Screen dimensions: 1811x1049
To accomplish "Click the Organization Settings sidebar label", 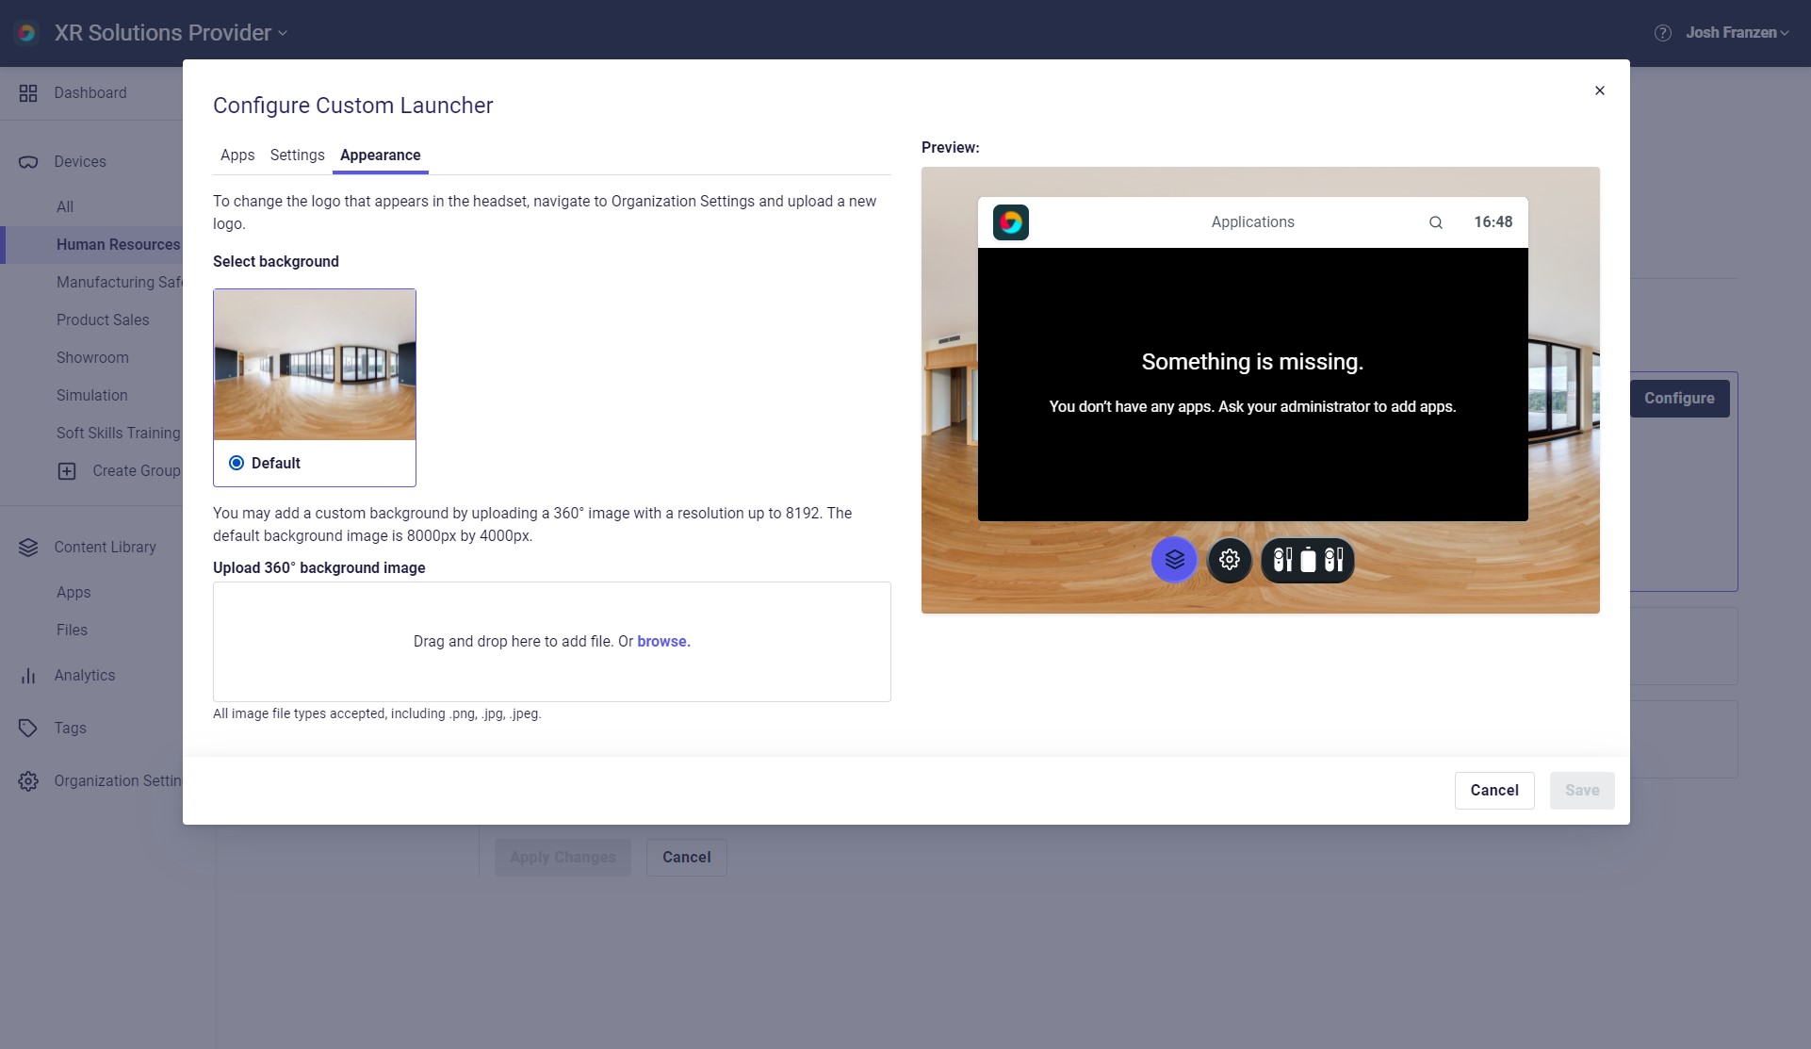I will (118, 781).
